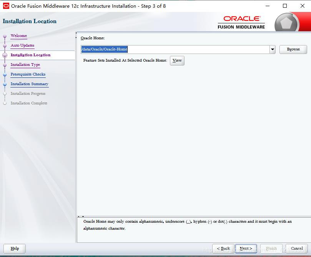Go to Auto Updates step
This screenshot has height=257, width=311.
click(22, 45)
